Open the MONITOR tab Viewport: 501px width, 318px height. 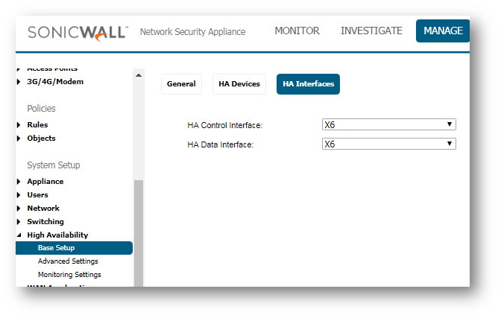(297, 31)
